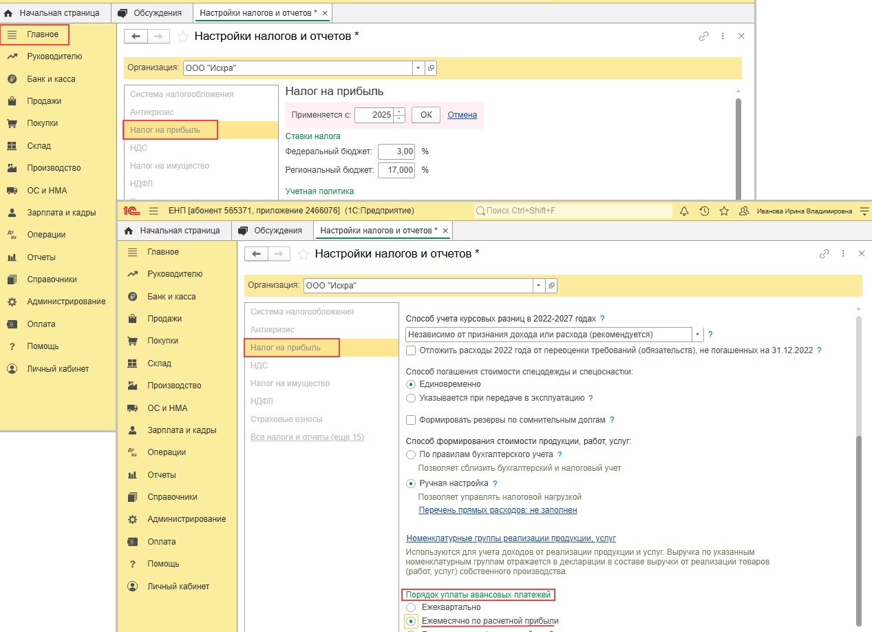Open Производство in the front window sidebar
872x632 pixels.
(x=174, y=386)
